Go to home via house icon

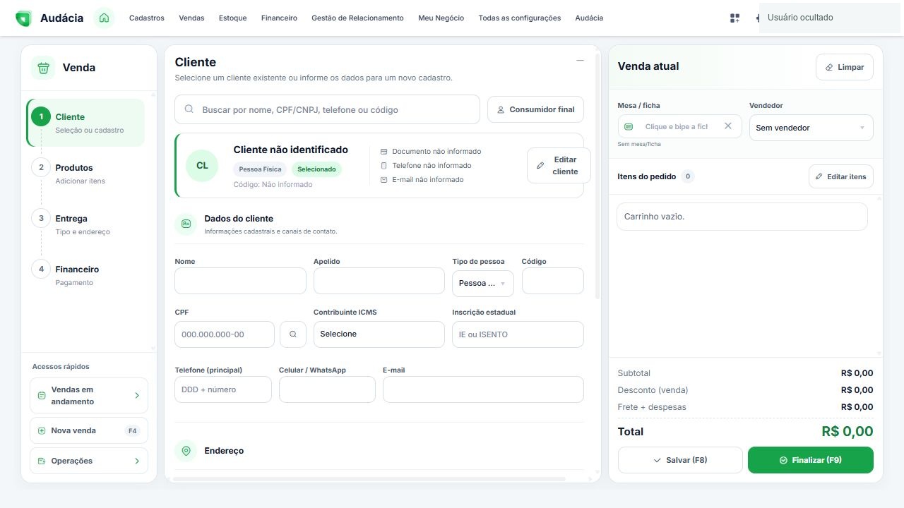(105, 18)
